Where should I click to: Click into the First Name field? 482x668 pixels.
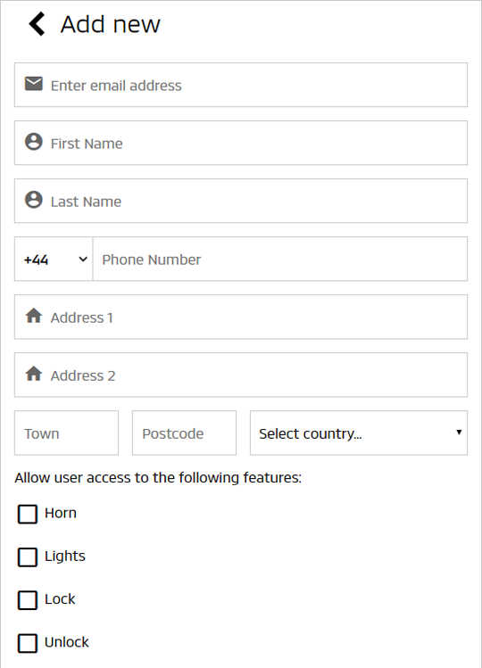pos(241,143)
